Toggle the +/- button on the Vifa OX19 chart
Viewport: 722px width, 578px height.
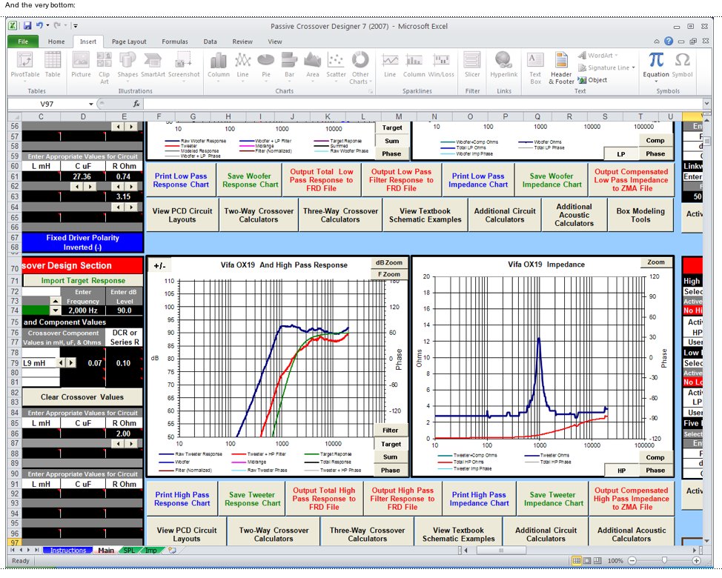pyautogui.click(x=159, y=265)
